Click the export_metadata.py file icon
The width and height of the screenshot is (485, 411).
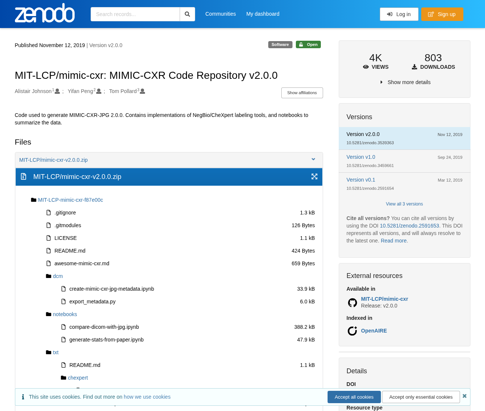(63, 302)
